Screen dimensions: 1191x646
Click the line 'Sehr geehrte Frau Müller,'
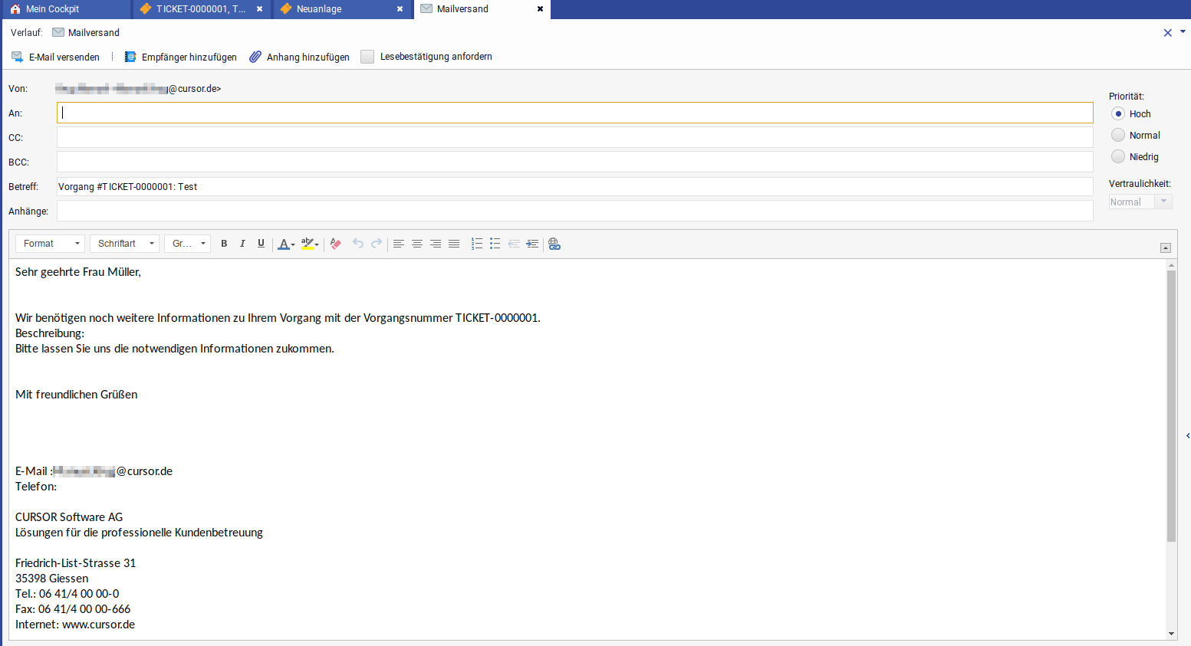coord(78,272)
